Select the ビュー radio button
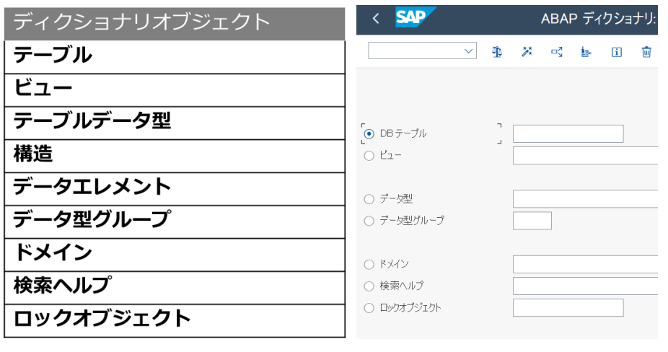The height and width of the screenshot is (352, 668). click(x=369, y=156)
